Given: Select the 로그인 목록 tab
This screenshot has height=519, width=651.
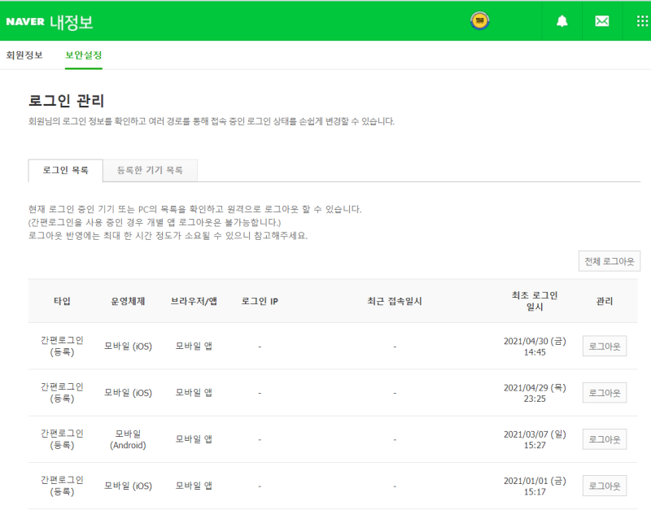Looking at the screenshot, I should click(66, 170).
